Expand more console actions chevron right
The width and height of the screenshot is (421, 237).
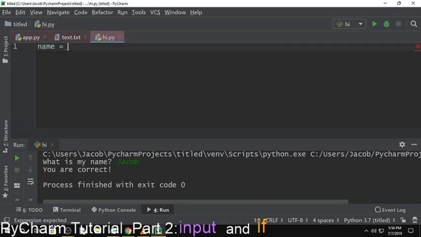tap(31, 199)
